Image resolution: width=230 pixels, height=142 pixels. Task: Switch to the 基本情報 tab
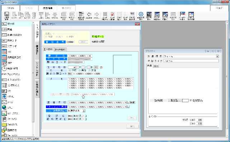click(x=48, y=49)
